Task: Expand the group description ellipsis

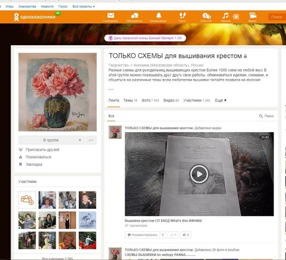Action: tap(111, 89)
